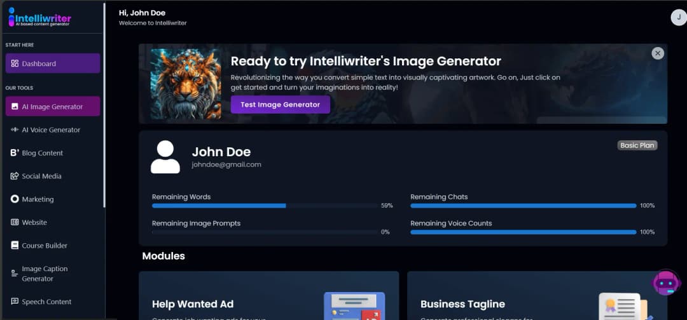Click the Hi, John Doe greeting
This screenshot has width=687, height=320.
pos(142,13)
